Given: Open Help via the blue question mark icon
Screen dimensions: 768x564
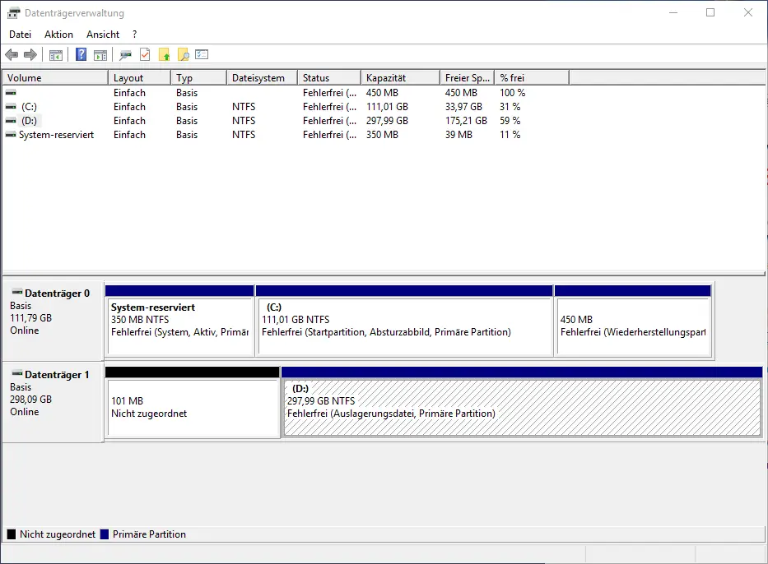Looking at the screenshot, I should [x=81, y=54].
